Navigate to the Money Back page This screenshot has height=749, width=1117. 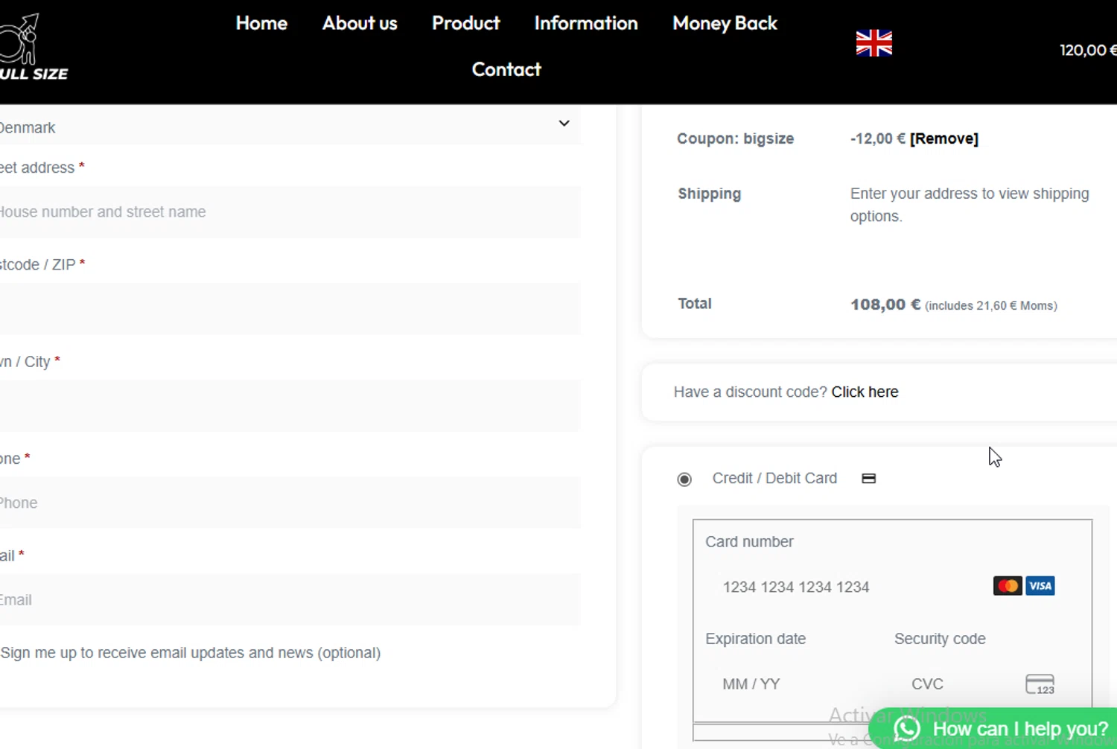pyautogui.click(x=725, y=23)
